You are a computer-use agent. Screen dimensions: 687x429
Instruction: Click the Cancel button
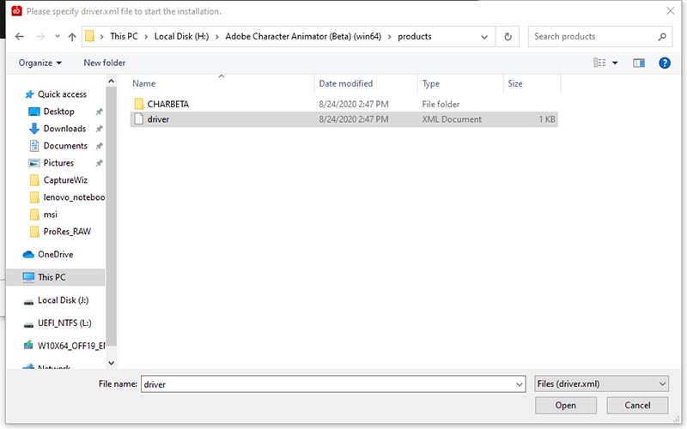click(637, 405)
